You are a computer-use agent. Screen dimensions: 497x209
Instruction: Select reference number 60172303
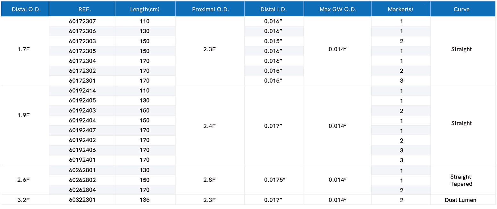[82, 41]
